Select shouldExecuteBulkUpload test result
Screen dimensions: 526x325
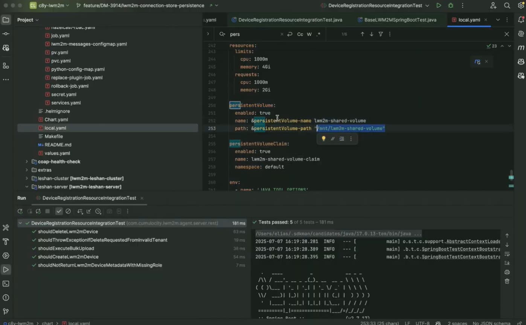point(66,248)
